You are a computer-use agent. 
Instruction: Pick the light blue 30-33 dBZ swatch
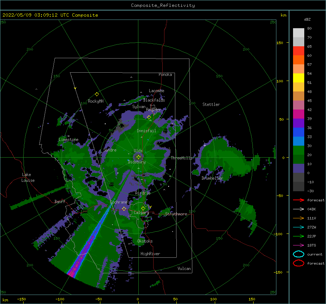click(298, 141)
